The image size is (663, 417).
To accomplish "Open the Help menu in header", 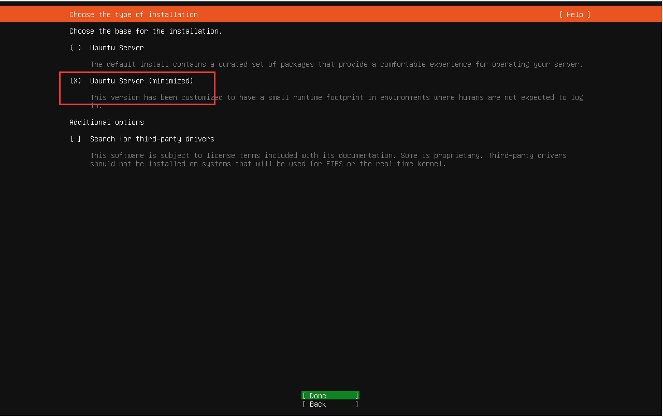I will click(575, 15).
